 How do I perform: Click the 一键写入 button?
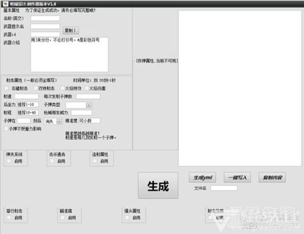point(238,178)
